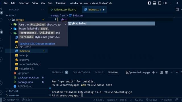Viewport: 182px width, 102px height.
Task: Select powershell - myapp terminal instance
Action: point(138,73)
